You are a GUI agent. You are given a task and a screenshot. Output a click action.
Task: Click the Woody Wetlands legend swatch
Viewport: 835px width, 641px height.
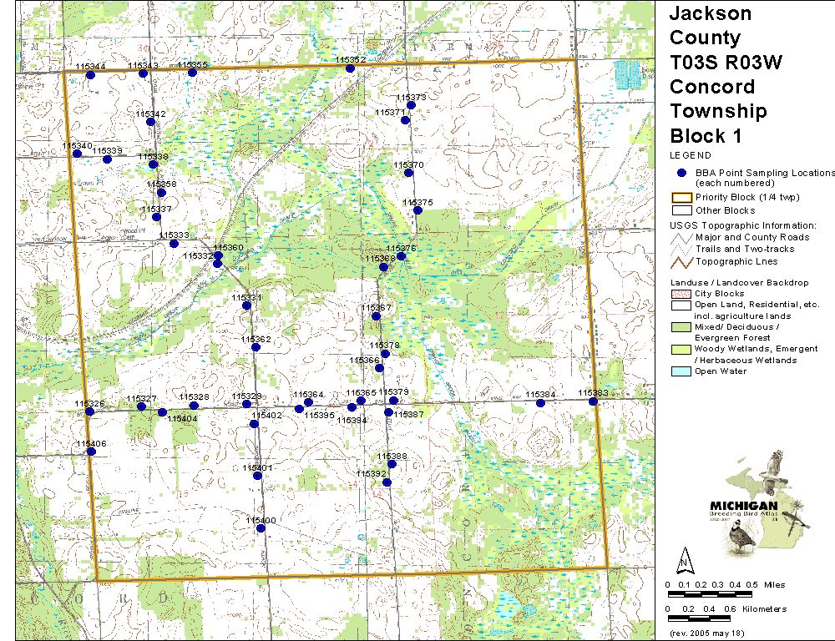[x=681, y=349]
